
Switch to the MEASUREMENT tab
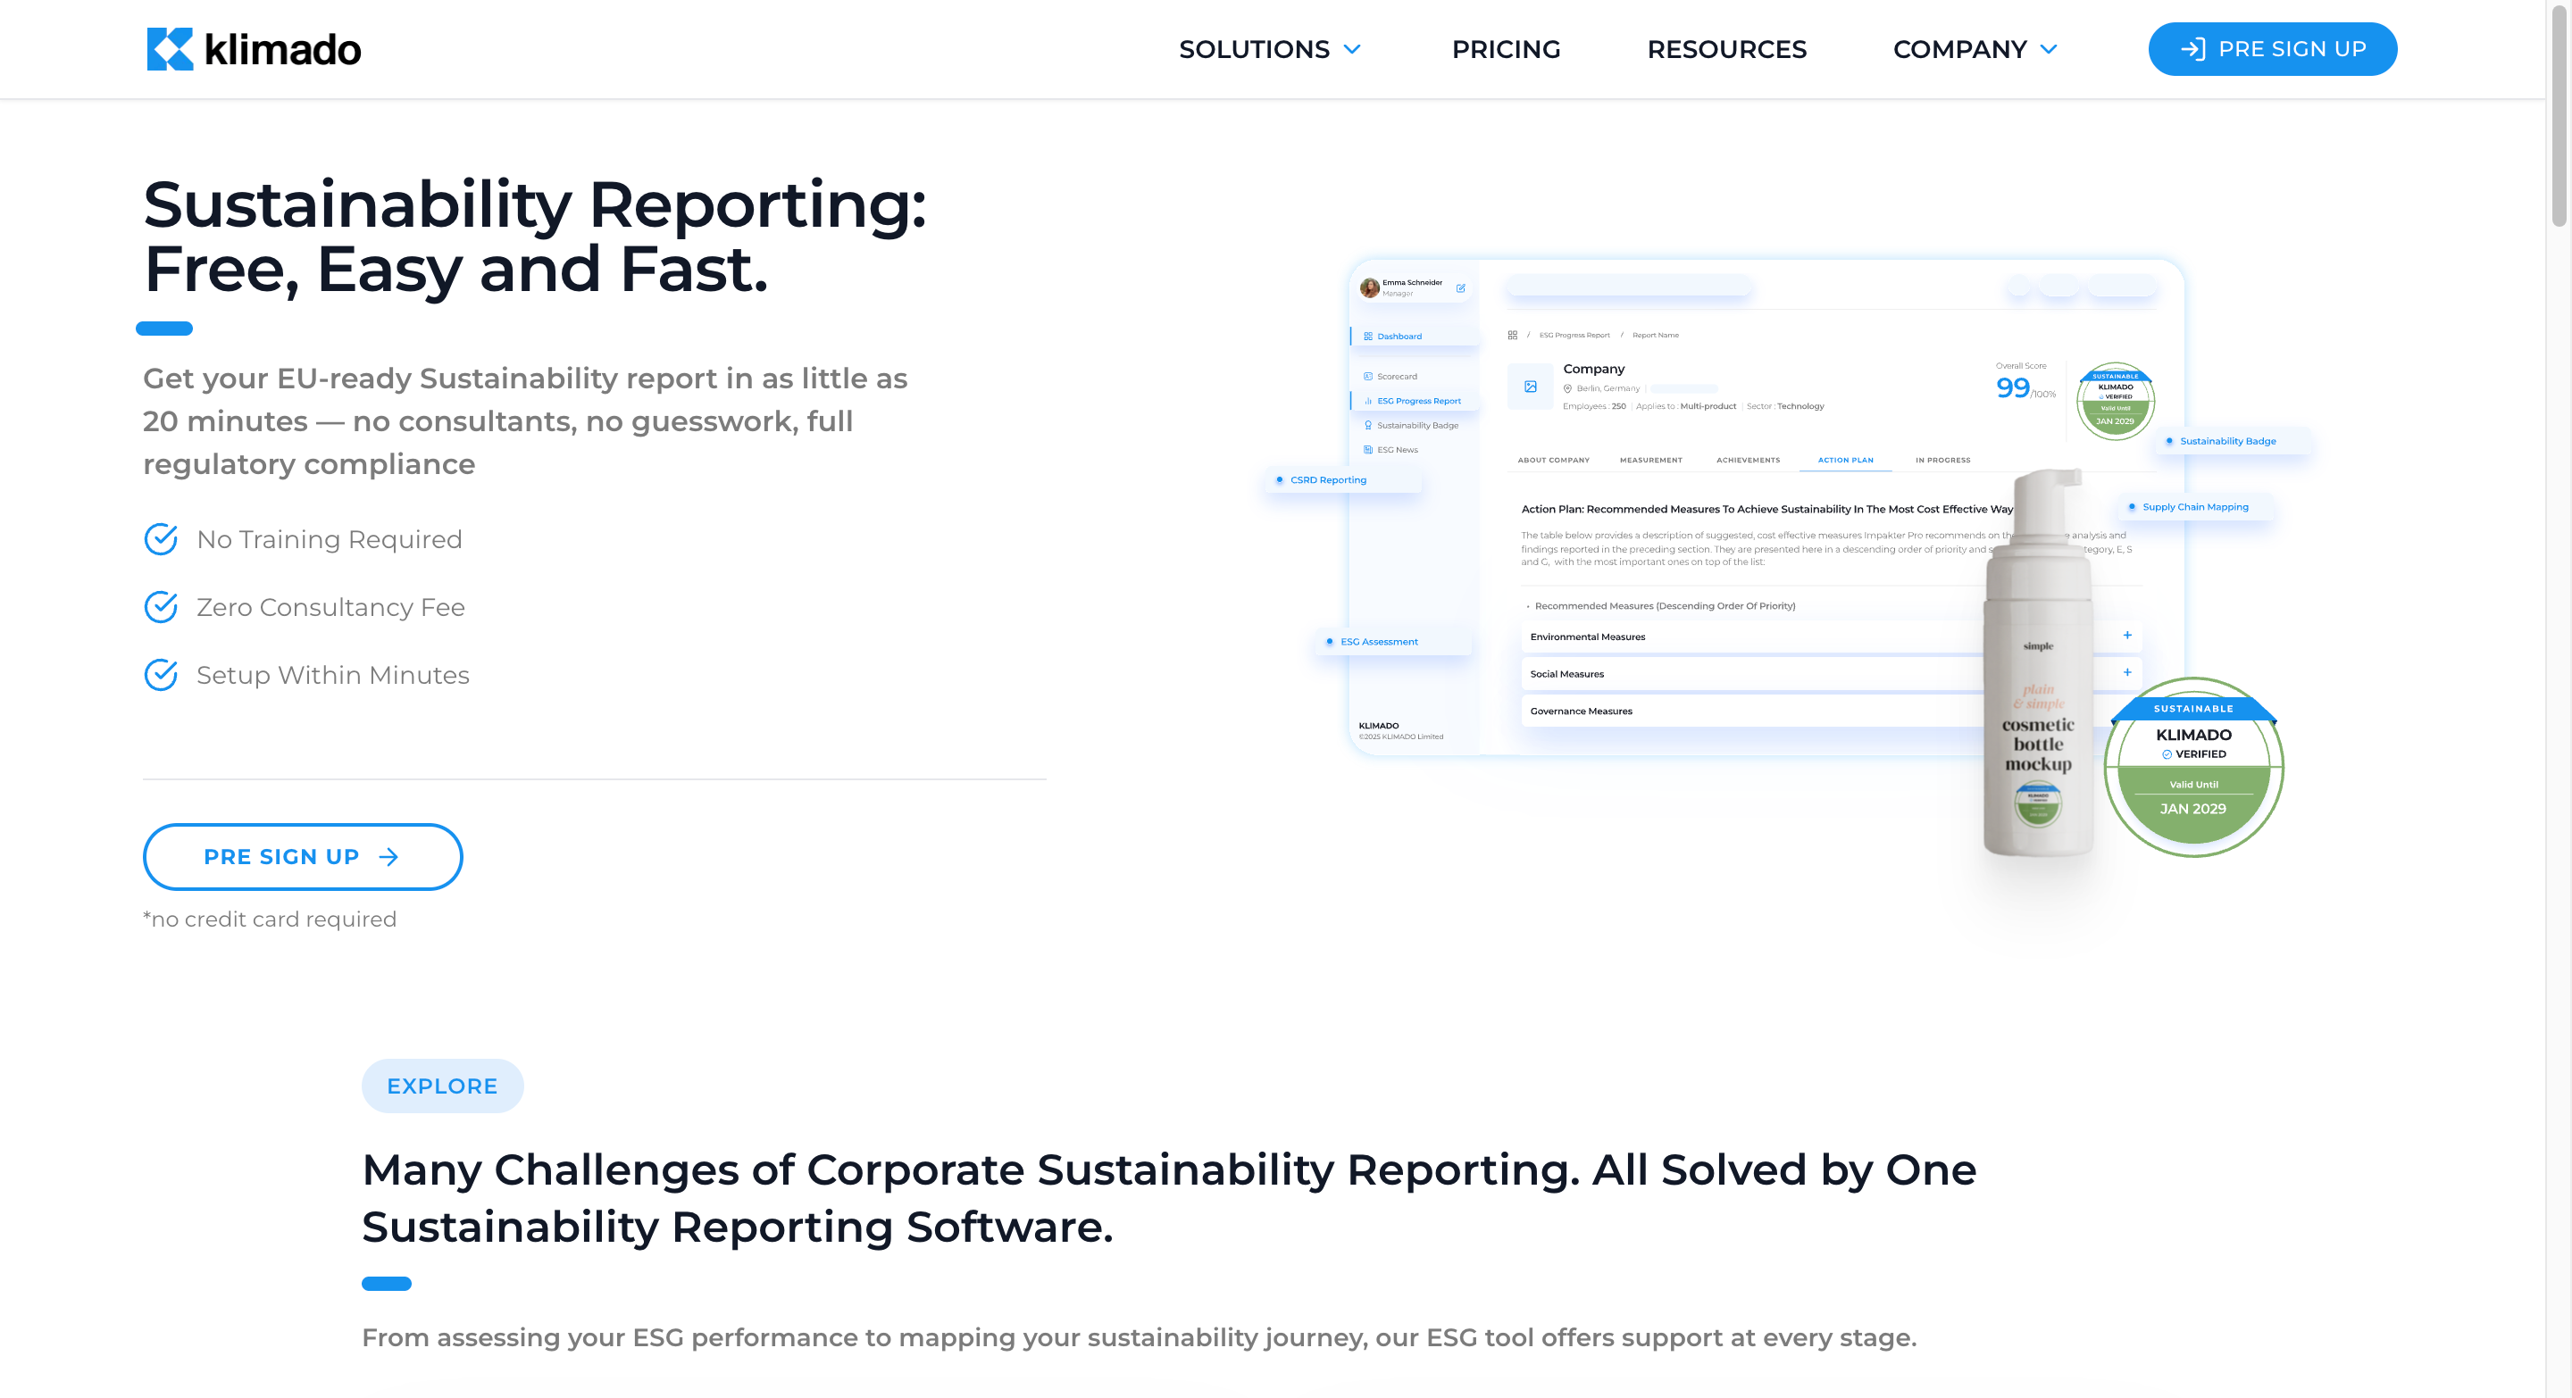pyautogui.click(x=1650, y=460)
